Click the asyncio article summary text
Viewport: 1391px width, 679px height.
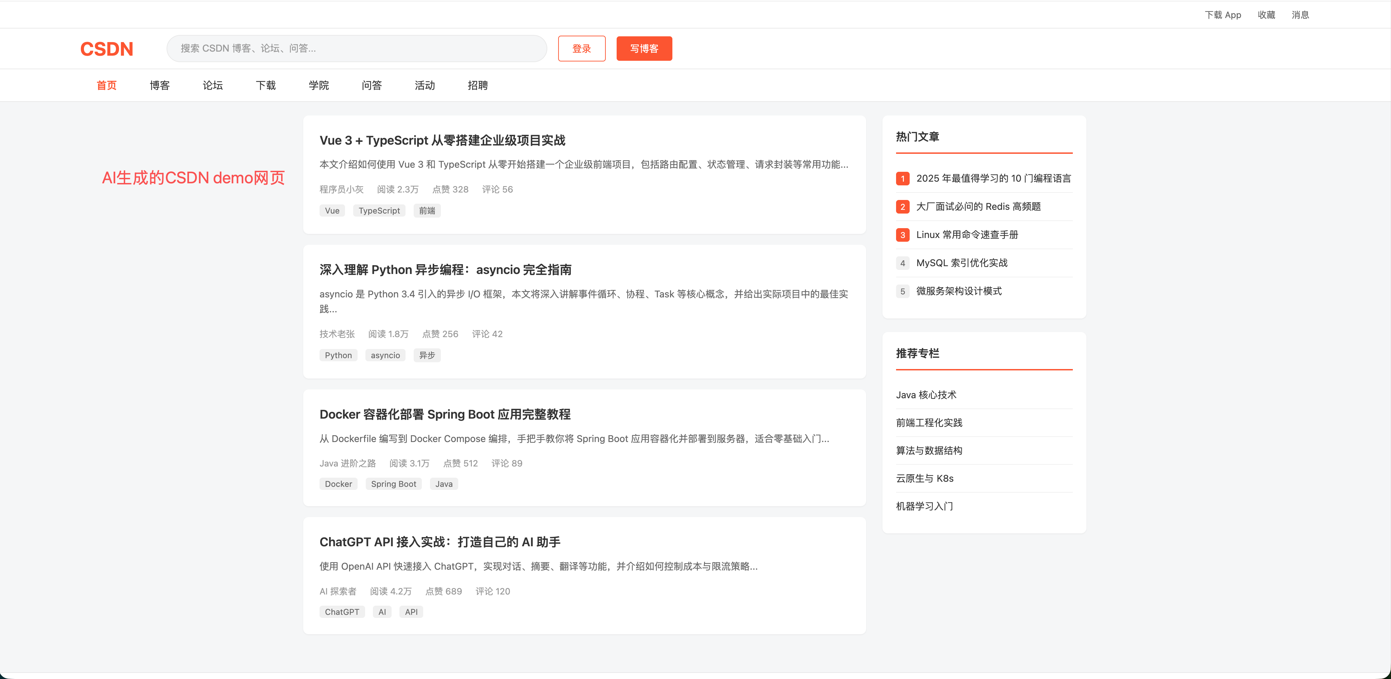pos(584,301)
